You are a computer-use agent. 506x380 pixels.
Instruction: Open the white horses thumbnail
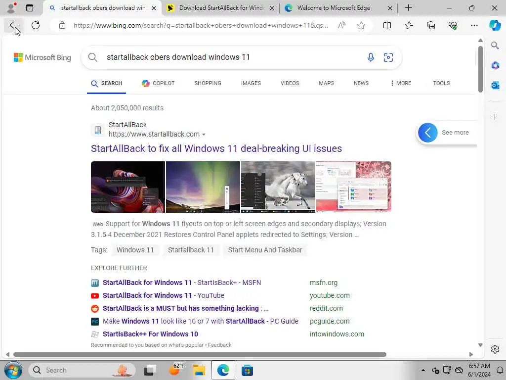pyautogui.click(x=278, y=187)
